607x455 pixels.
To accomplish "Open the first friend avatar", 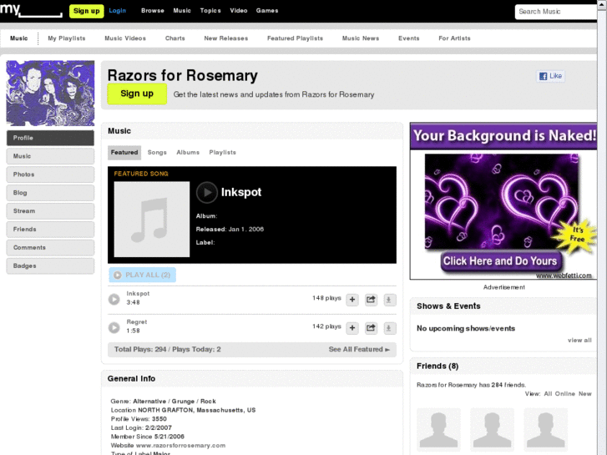I will tap(438, 429).
